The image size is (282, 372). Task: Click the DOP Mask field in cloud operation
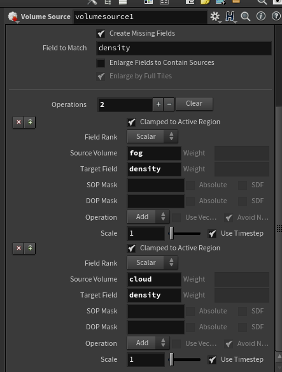click(156, 327)
